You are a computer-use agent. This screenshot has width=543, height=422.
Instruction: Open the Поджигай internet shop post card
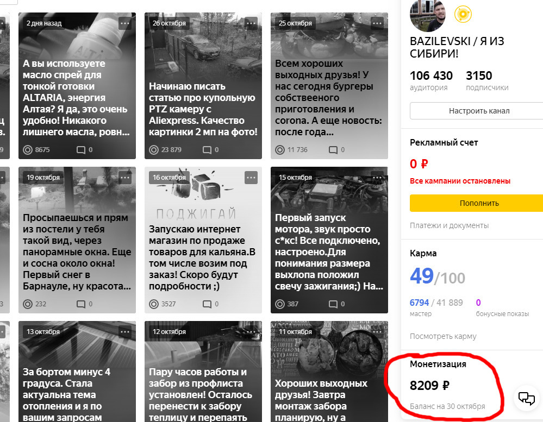(203, 240)
